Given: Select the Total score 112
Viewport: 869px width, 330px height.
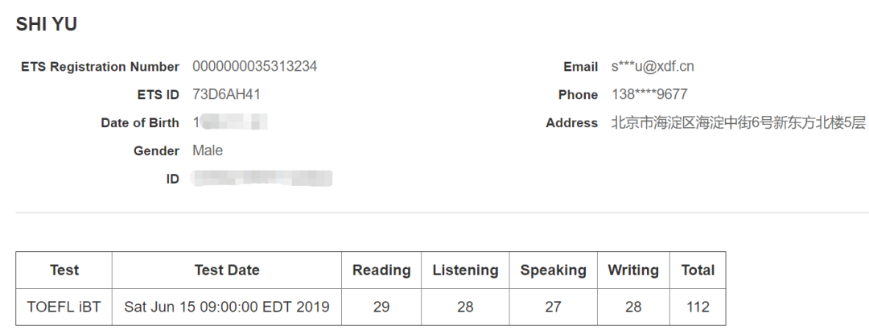Looking at the screenshot, I should tap(698, 307).
